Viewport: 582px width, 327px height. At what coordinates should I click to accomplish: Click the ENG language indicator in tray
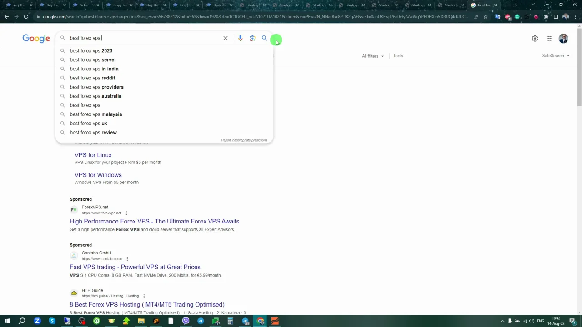click(x=540, y=321)
